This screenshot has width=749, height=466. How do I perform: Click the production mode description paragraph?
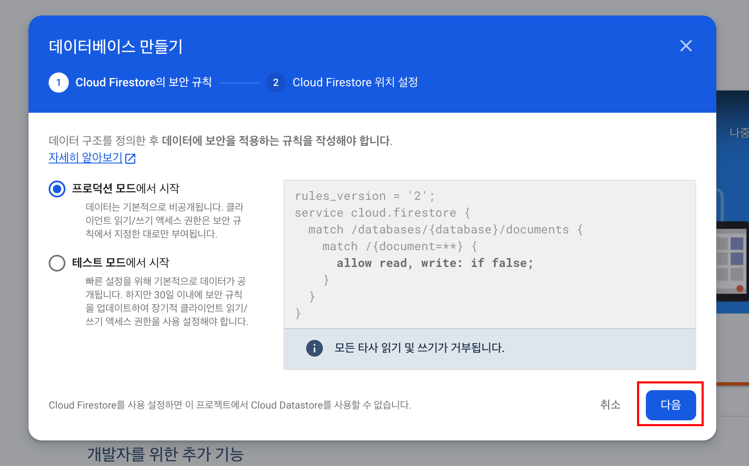[x=164, y=220]
